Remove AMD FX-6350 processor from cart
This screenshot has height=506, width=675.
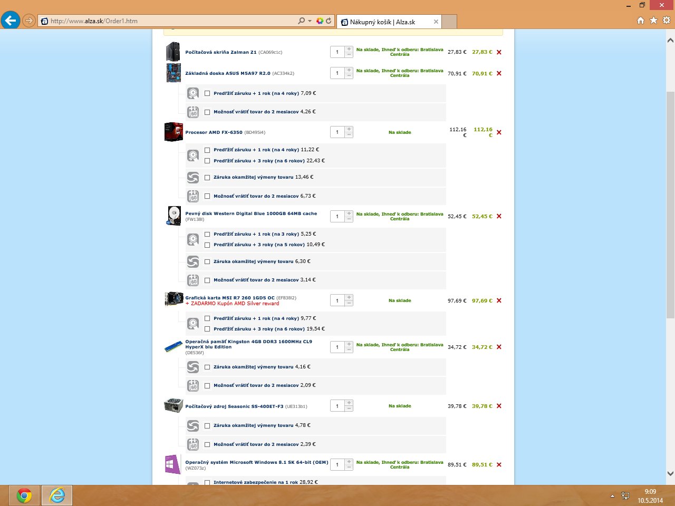click(x=499, y=132)
